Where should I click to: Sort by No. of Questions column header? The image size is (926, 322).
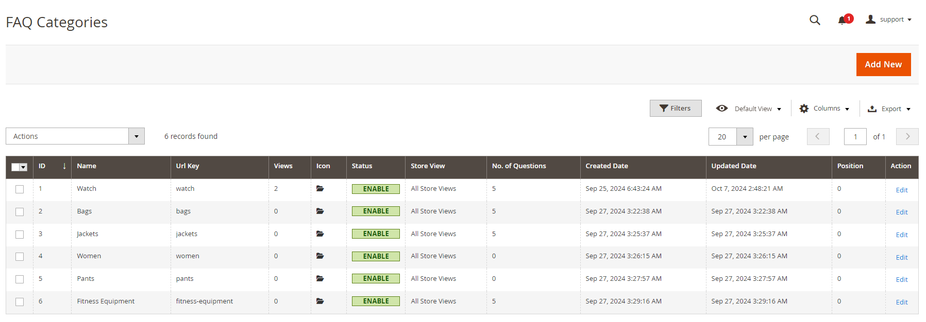533,166
